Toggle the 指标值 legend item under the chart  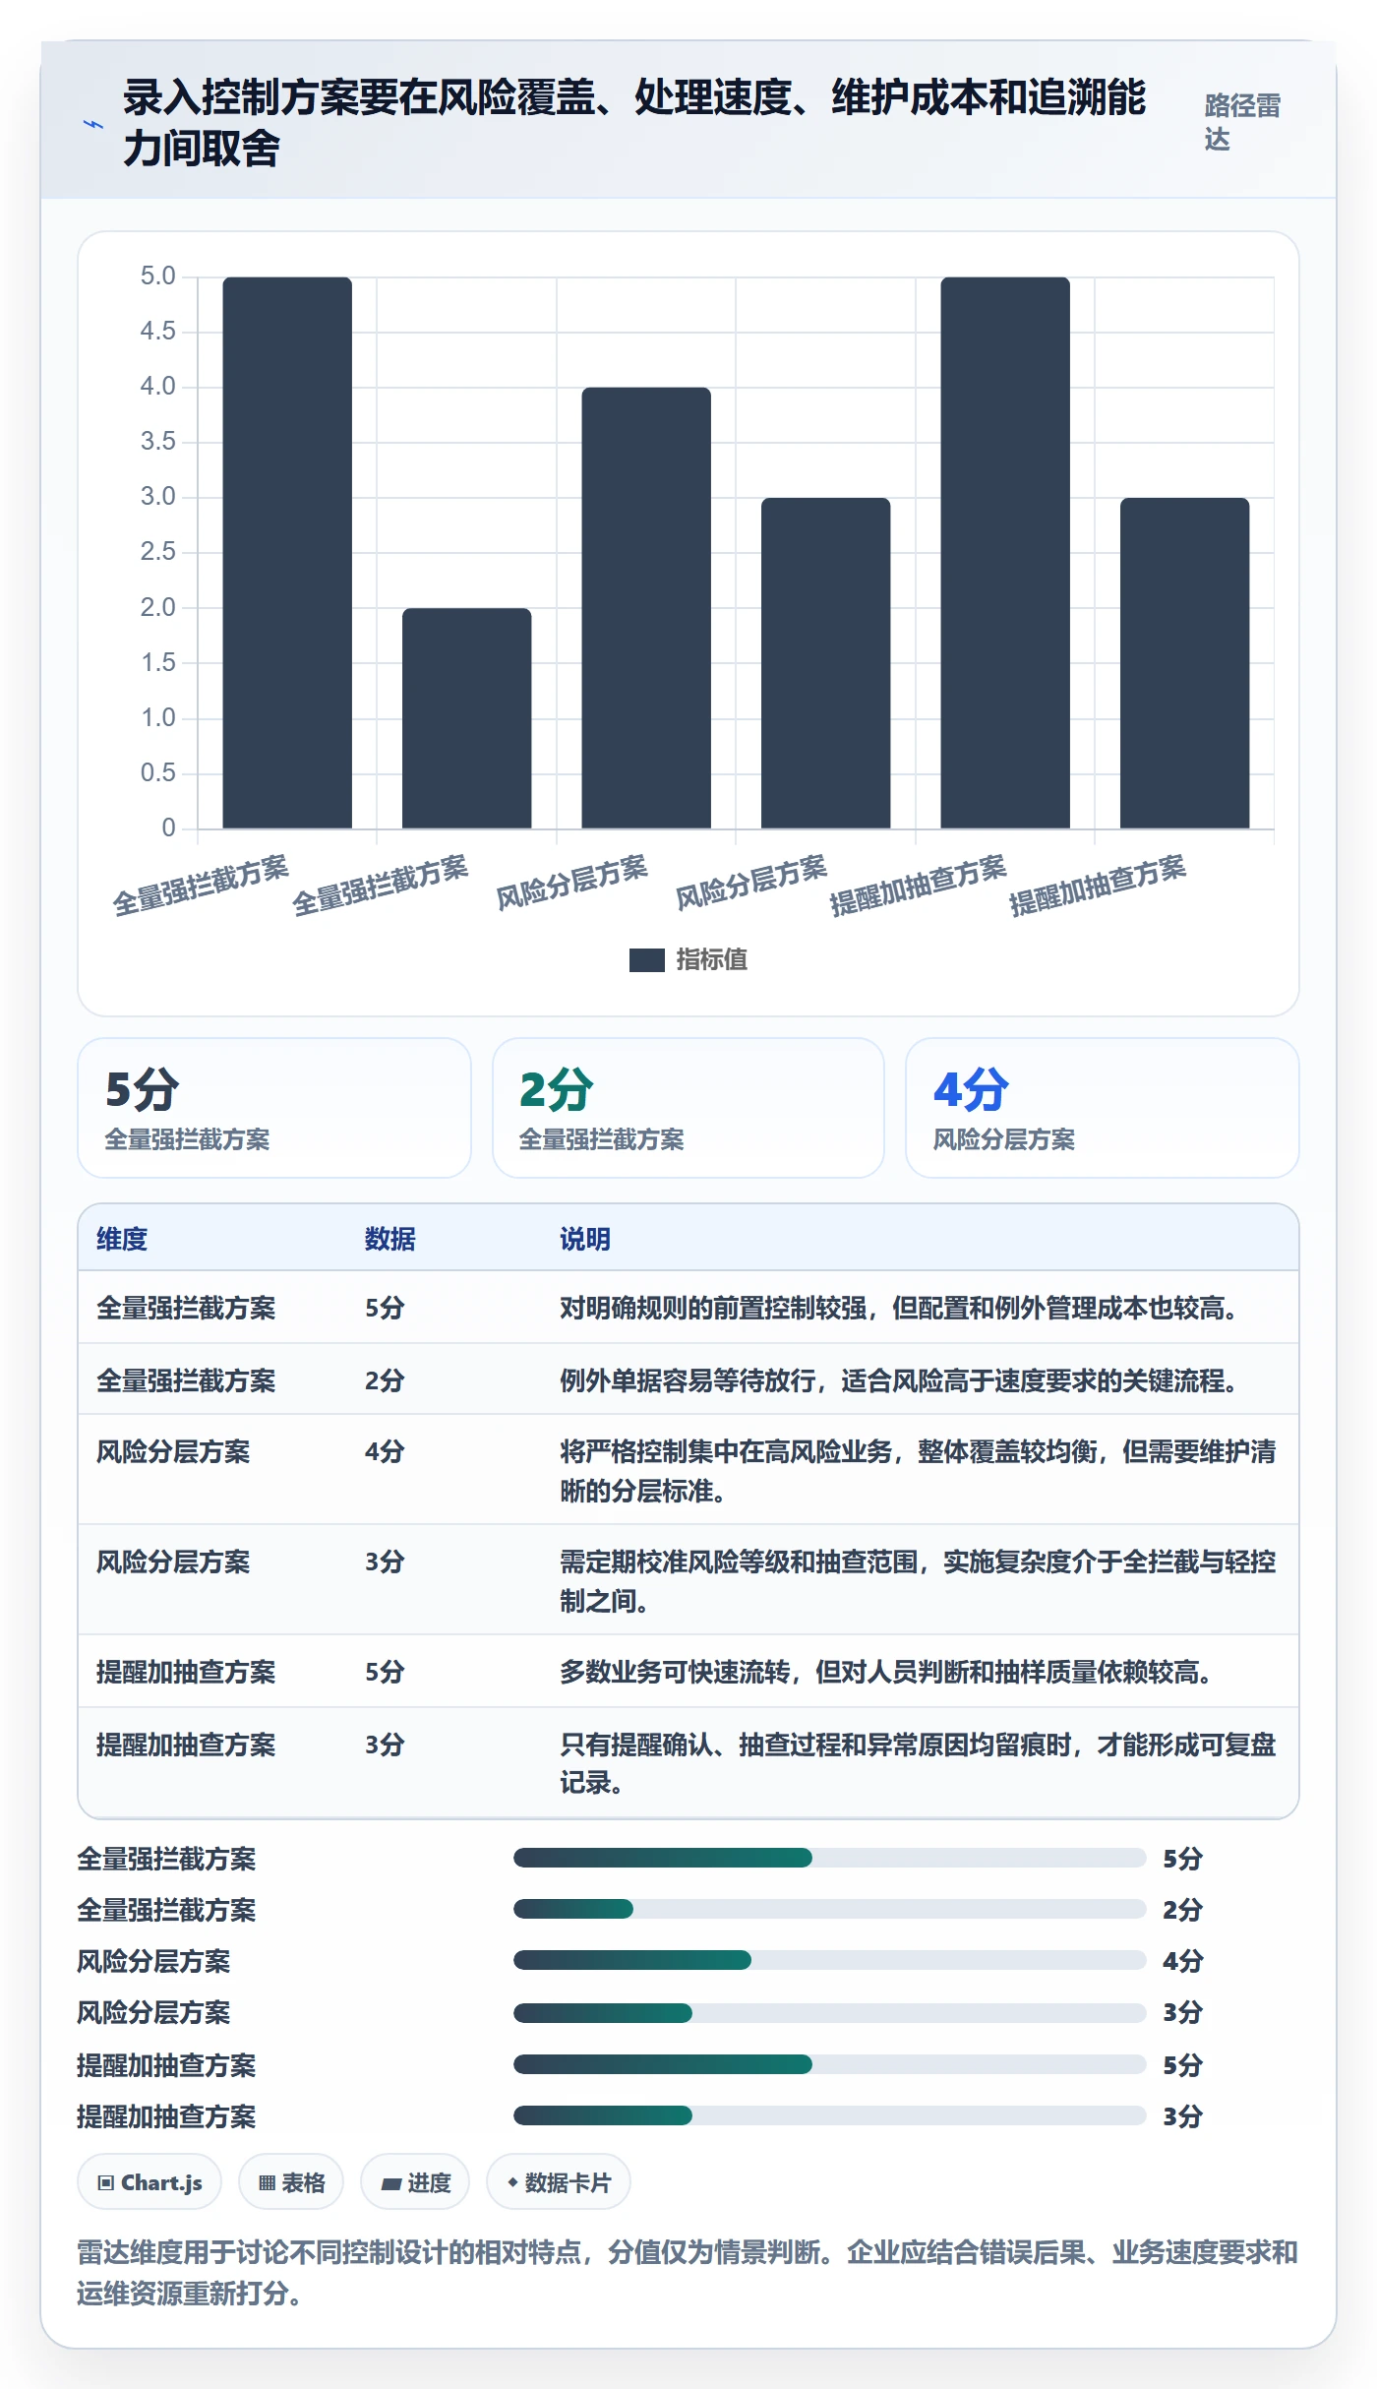(688, 959)
